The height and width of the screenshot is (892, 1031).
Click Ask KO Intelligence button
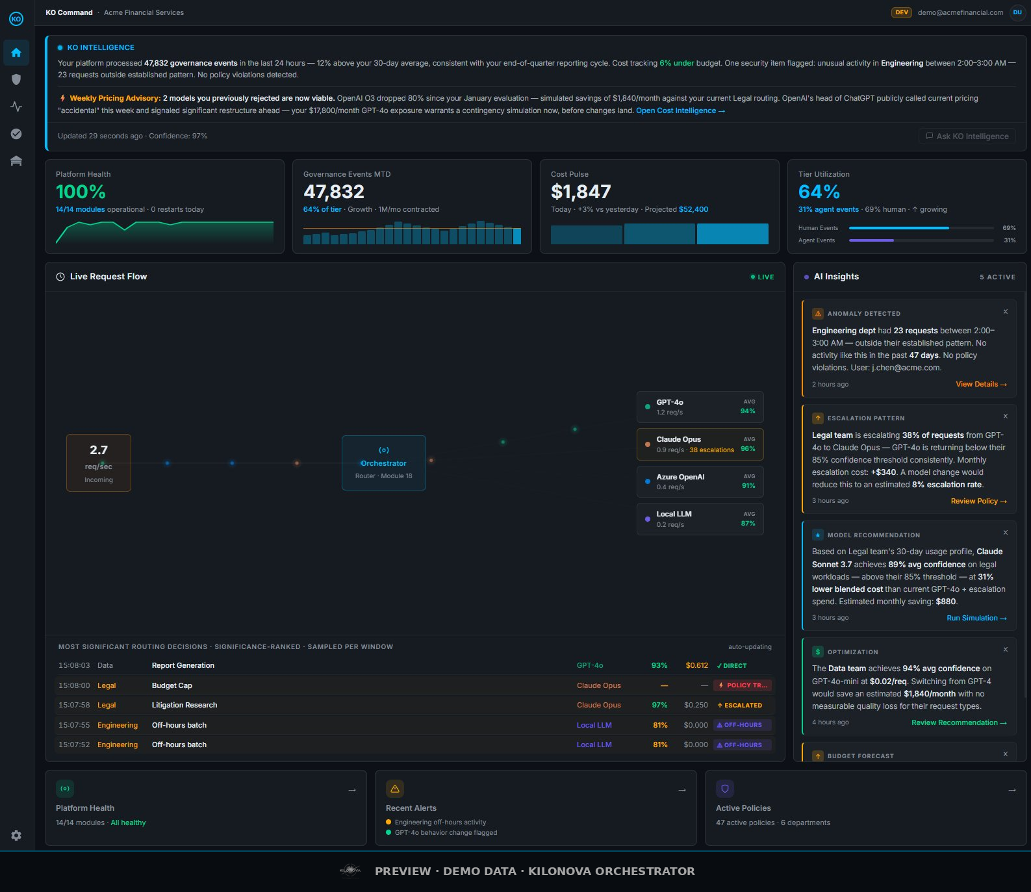click(967, 136)
